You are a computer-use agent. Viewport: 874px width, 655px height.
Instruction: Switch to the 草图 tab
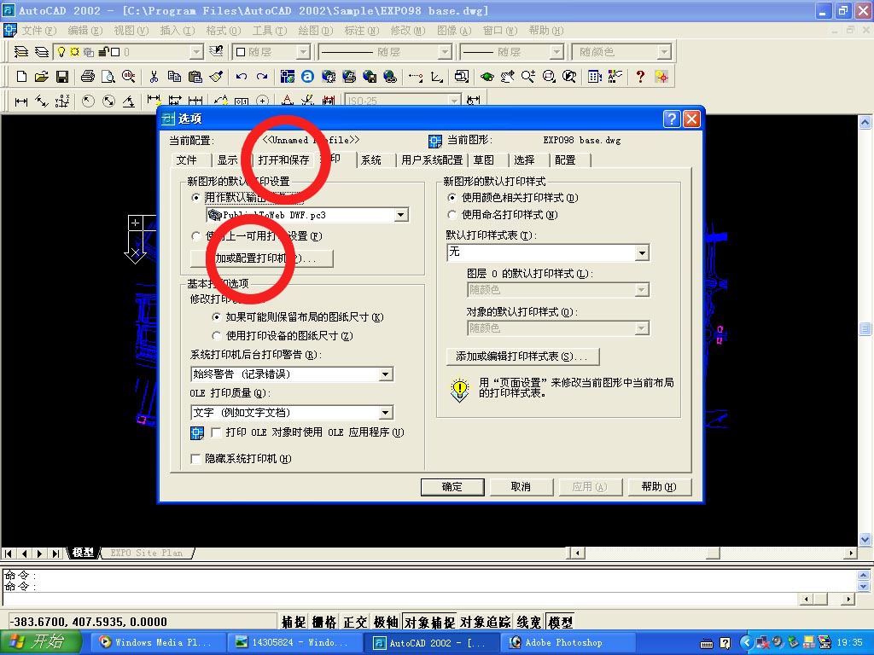pyautogui.click(x=484, y=159)
